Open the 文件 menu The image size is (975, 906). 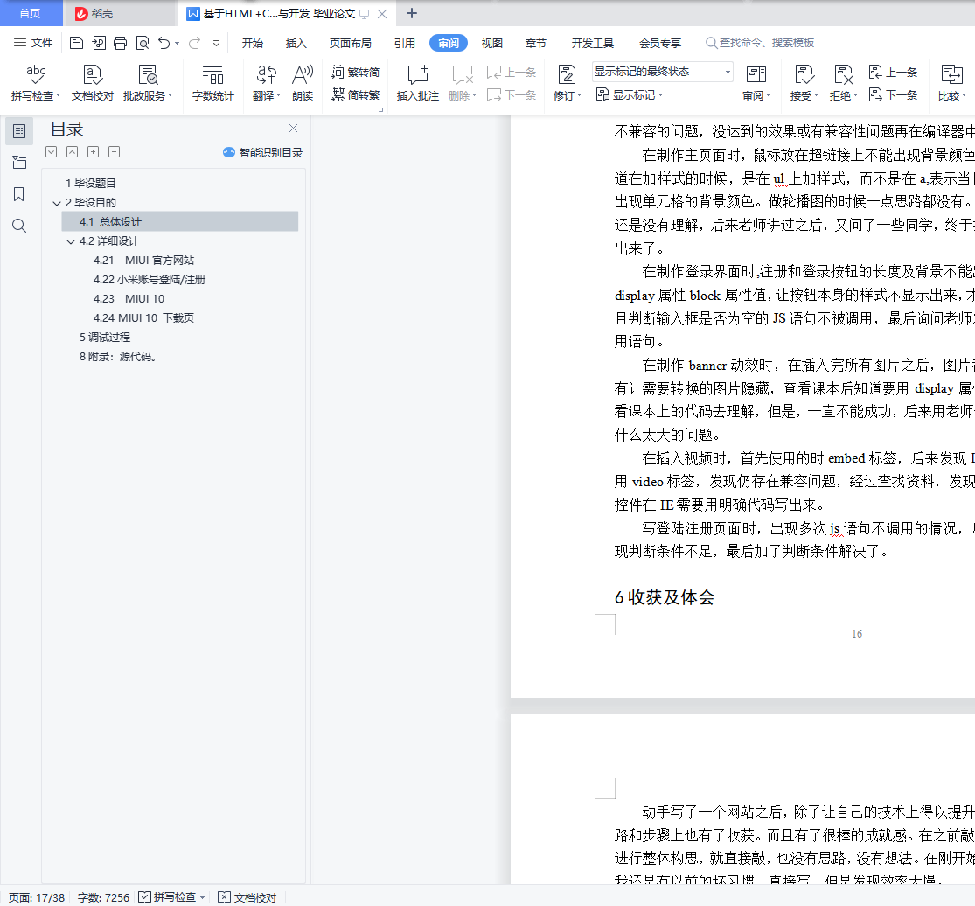[33, 43]
